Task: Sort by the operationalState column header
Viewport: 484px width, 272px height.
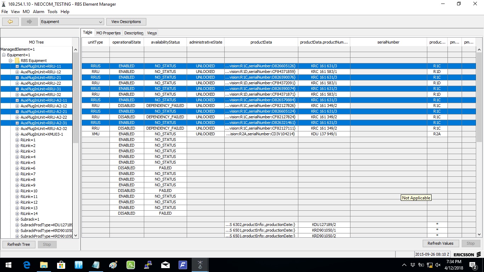Action: coord(126,42)
